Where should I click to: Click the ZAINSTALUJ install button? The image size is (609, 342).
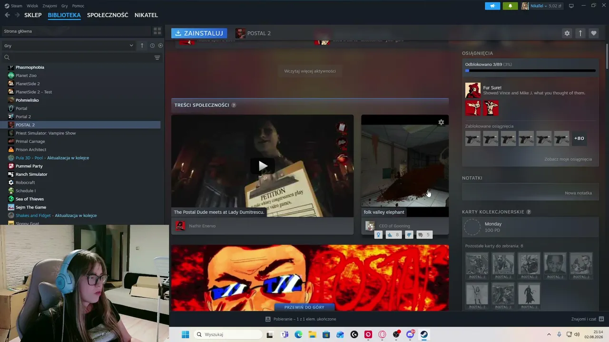199,33
